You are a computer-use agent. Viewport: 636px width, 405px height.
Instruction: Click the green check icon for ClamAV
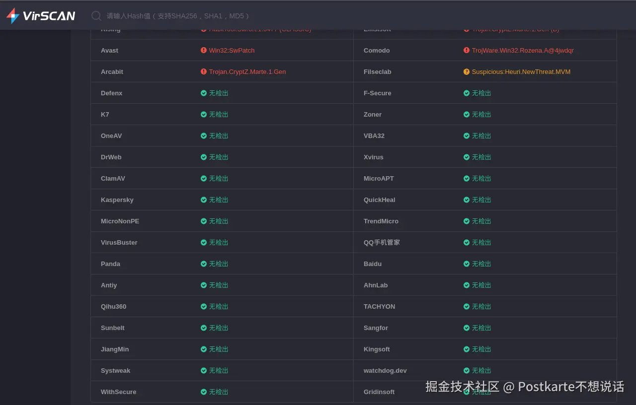(x=204, y=179)
